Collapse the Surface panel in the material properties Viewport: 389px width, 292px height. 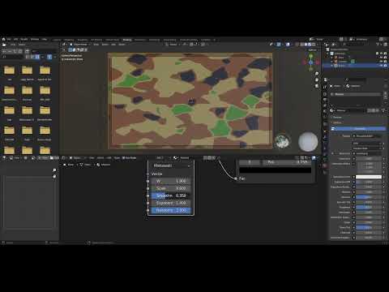(x=337, y=122)
